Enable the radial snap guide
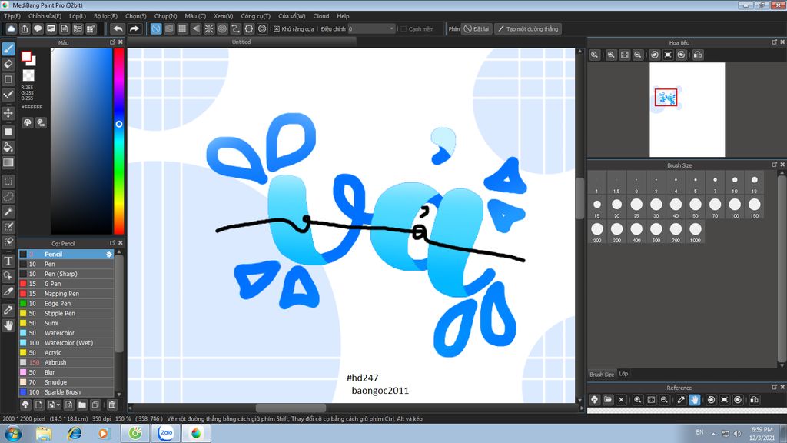Image resolution: width=787 pixels, height=443 pixels. click(209, 28)
